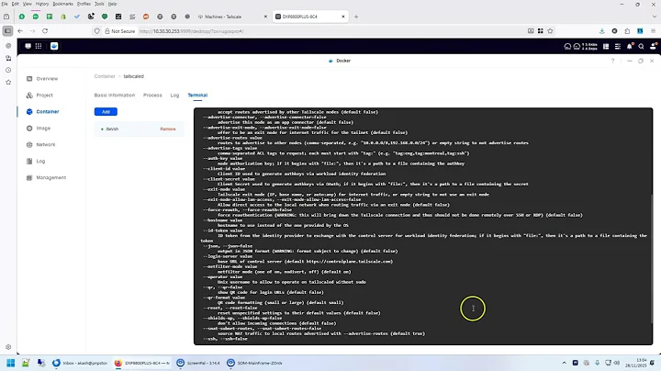Select the Terminal tab
This screenshot has width=661, height=371.
(197, 96)
